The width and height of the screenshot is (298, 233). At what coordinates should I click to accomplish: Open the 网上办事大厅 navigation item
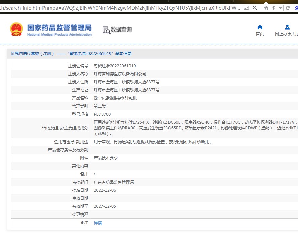click(x=287, y=34)
